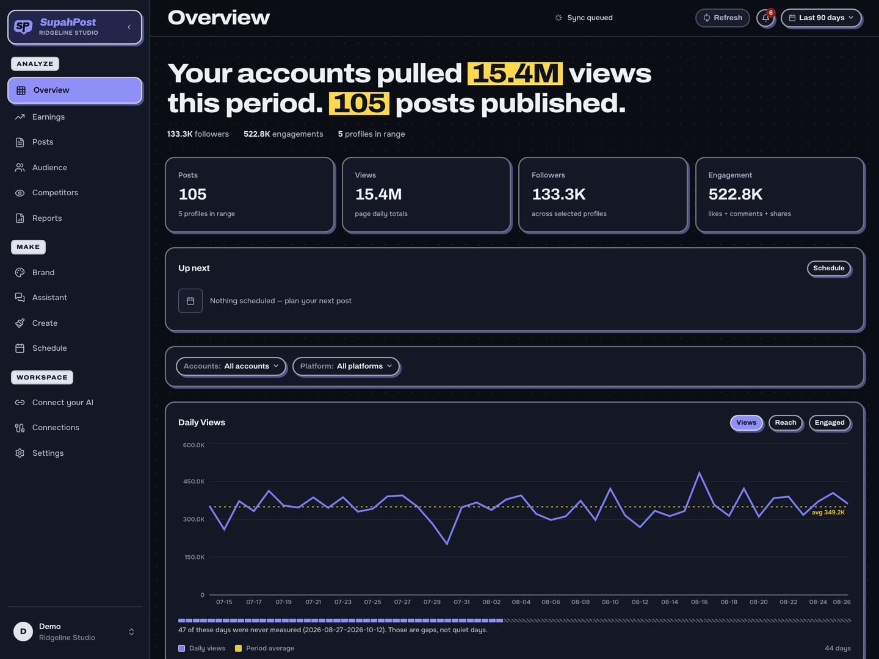
Task: Click 'Nothing scheduled — plan your next post'
Action: point(281,301)
